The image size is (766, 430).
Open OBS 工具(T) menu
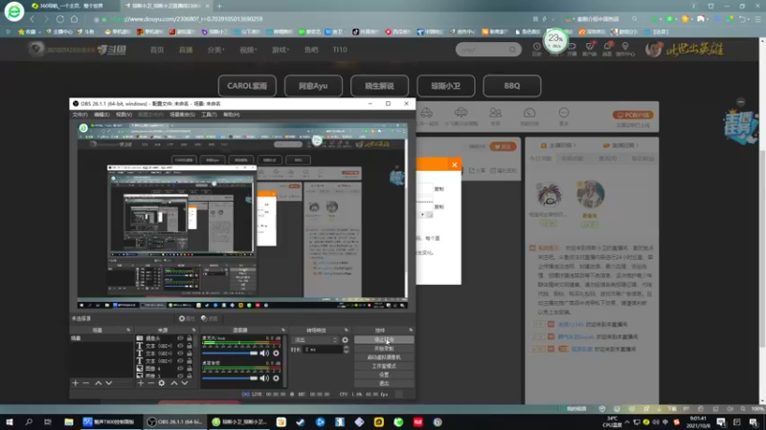pyautogui.click(x=209, y=115)
